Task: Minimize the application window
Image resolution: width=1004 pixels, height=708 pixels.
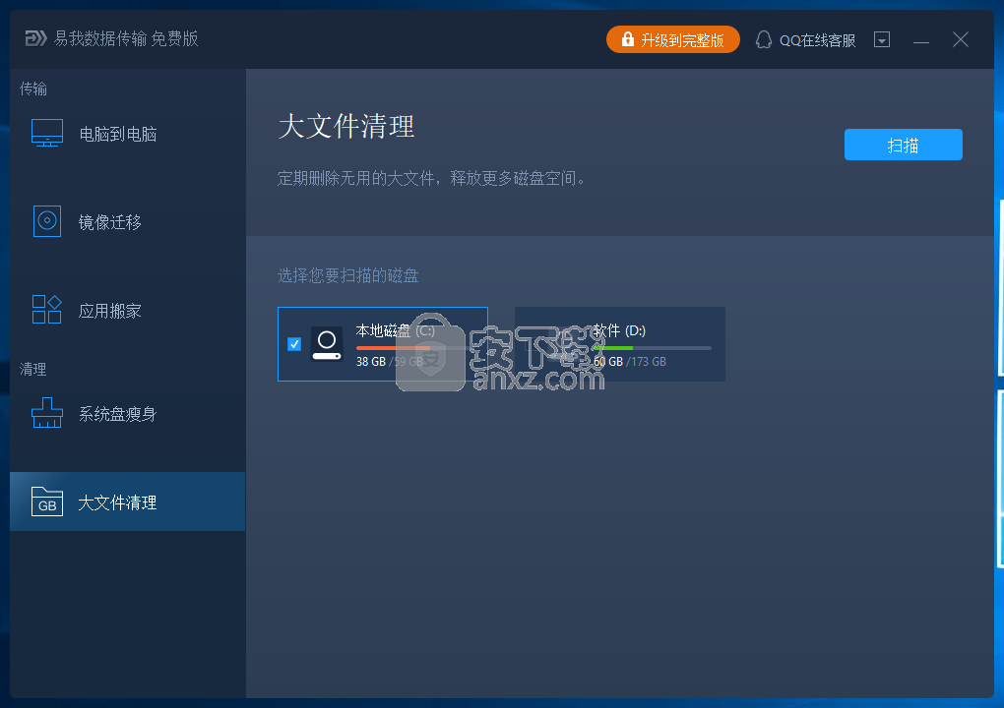Action: point(920,41)
